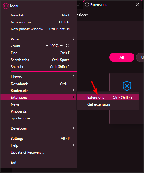Click the fullscreen arrows icon next to Zoom
Image resolution: width=144 pixels, height=173 pixels.
pos(68,45)
